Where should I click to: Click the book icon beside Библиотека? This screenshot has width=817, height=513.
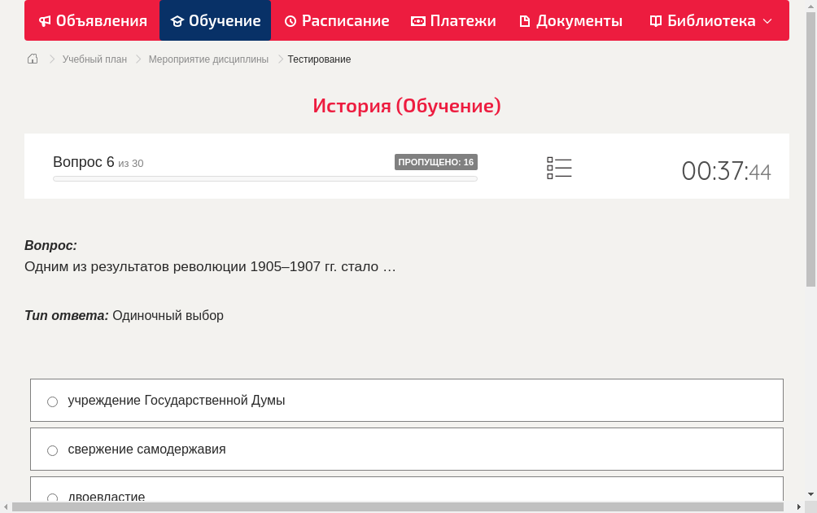click(x=656, y=21)
